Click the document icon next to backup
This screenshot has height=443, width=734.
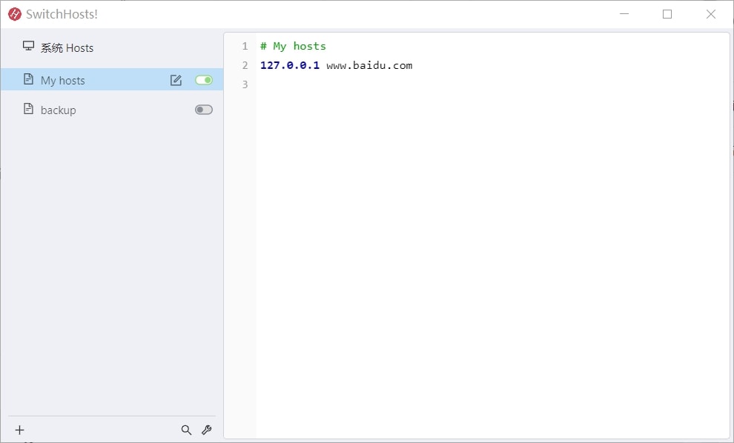(x=29, y=109)
